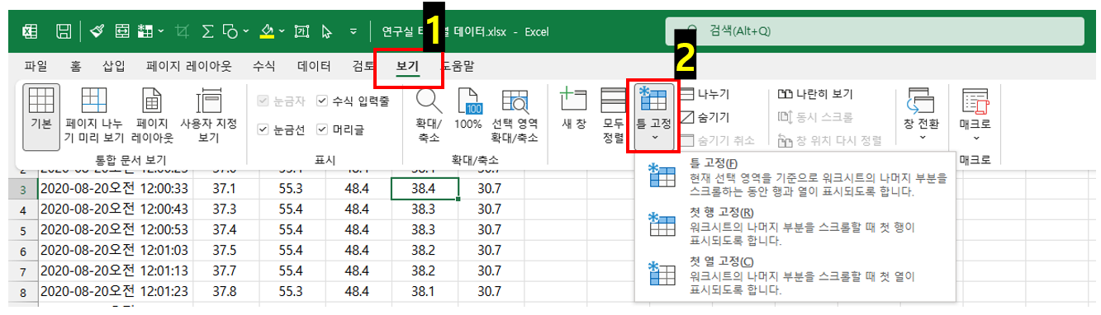Click cell 2020-08-20오전 12:01:03
The image size is (1101, 315).
pos(115,250)
